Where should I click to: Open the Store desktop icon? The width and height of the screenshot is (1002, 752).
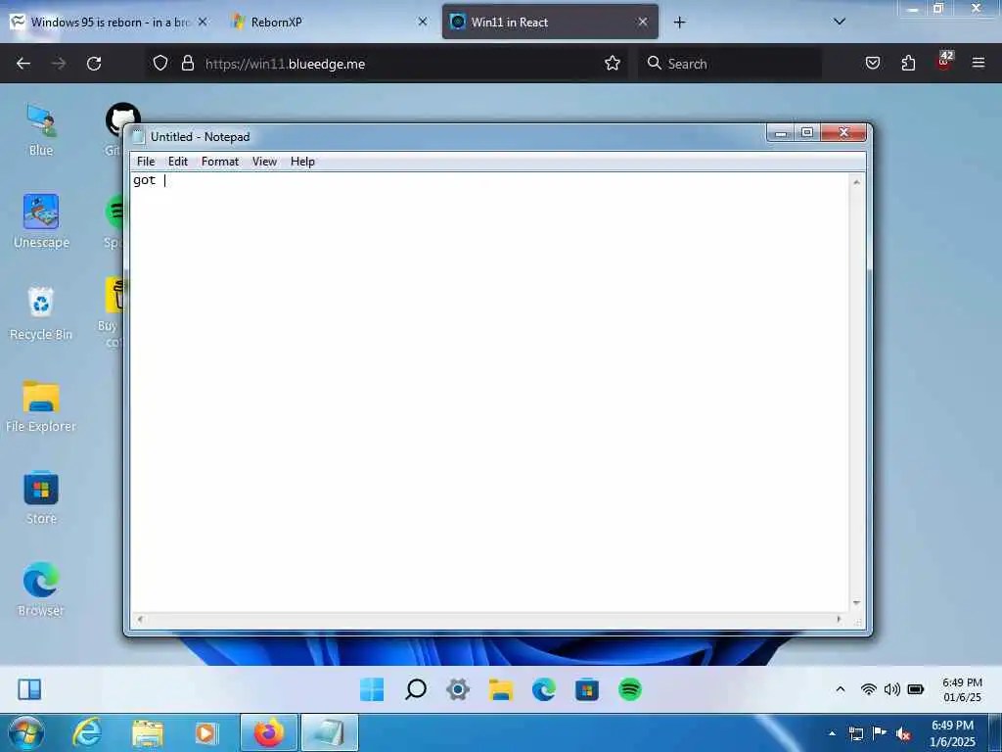tap(41, 497)
